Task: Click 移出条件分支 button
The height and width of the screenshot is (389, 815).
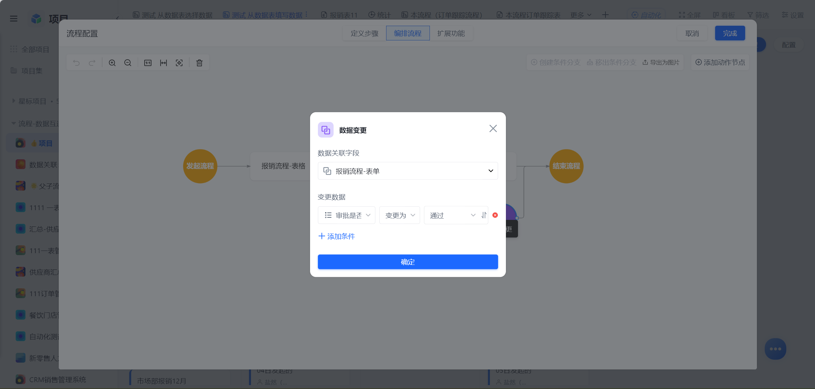Action: 611,62
